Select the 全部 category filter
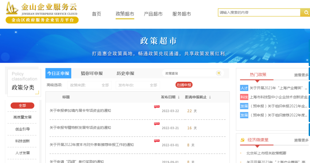This screenshot has width=310, height=163. point(22,106)
